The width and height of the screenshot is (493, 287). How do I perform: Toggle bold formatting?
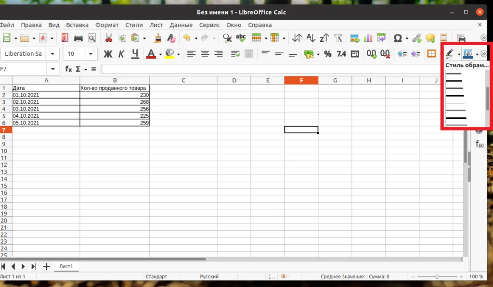[108, 54]
